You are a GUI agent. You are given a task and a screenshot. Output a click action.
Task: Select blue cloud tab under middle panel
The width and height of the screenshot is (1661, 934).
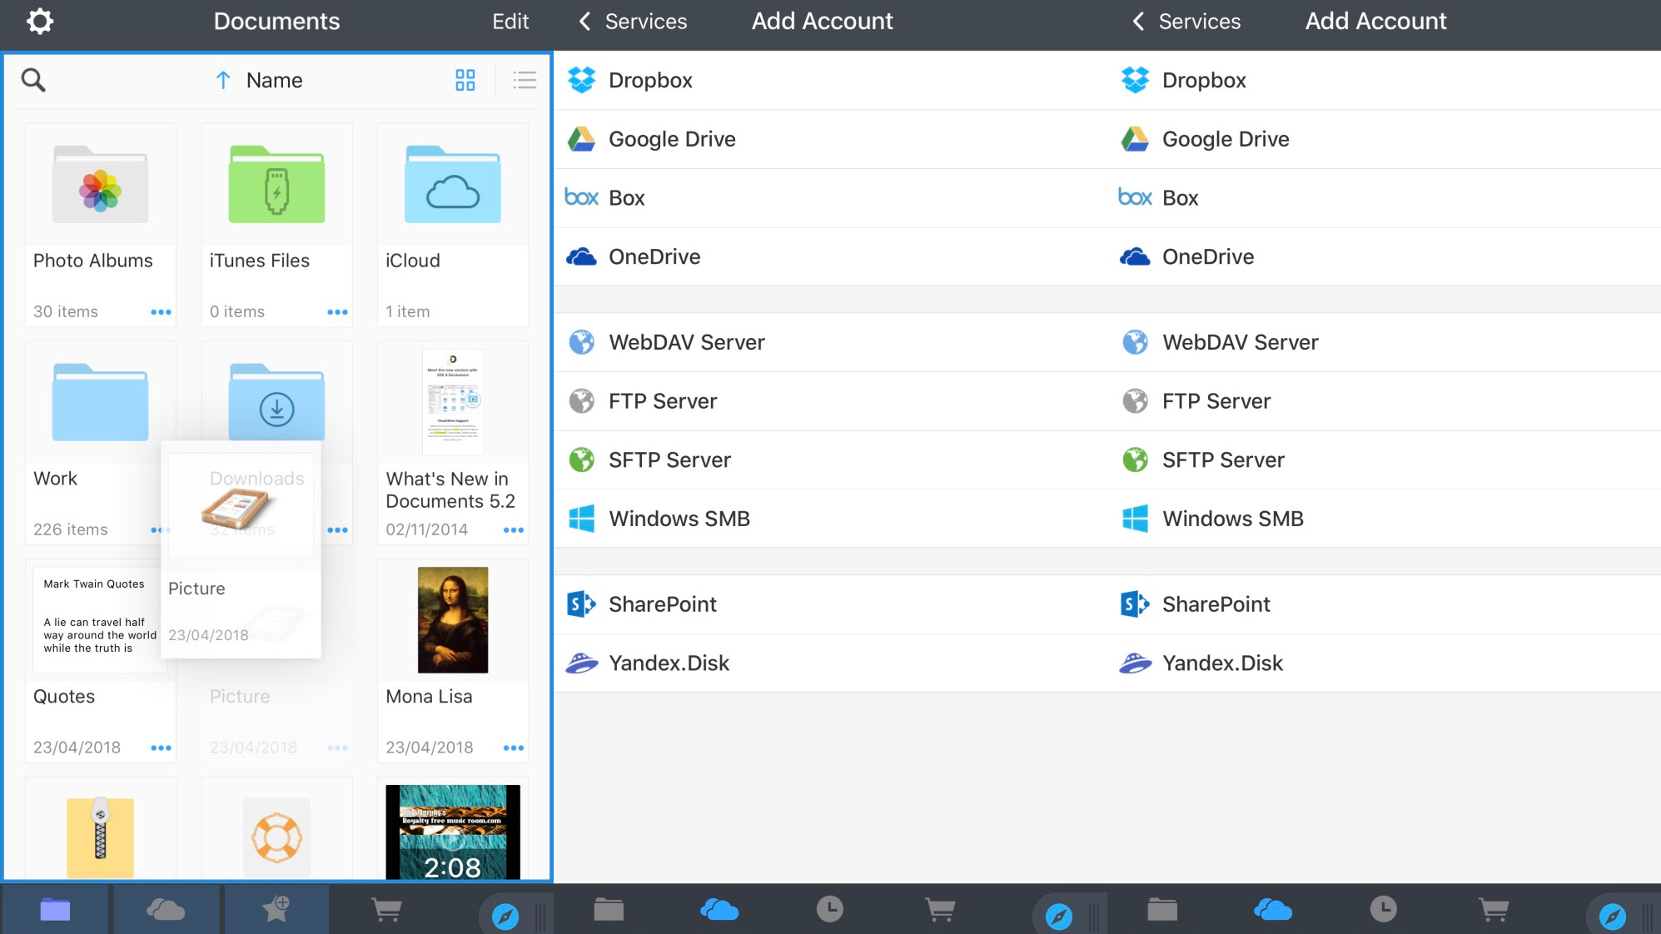[719, 909]
